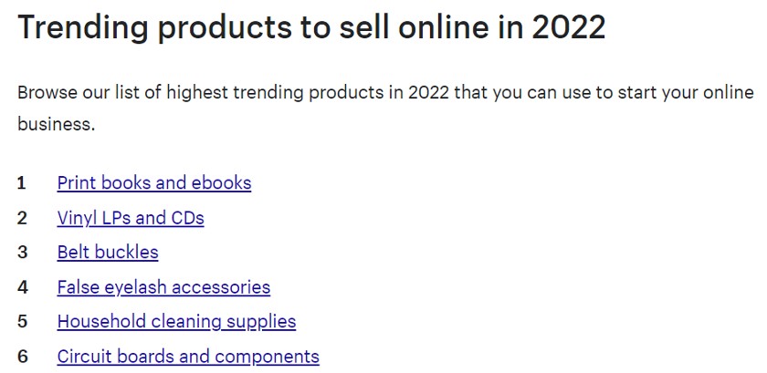Click list number 1 beside Print books
This screenshot has height=373, width=767.
click(x=22, y=183)
